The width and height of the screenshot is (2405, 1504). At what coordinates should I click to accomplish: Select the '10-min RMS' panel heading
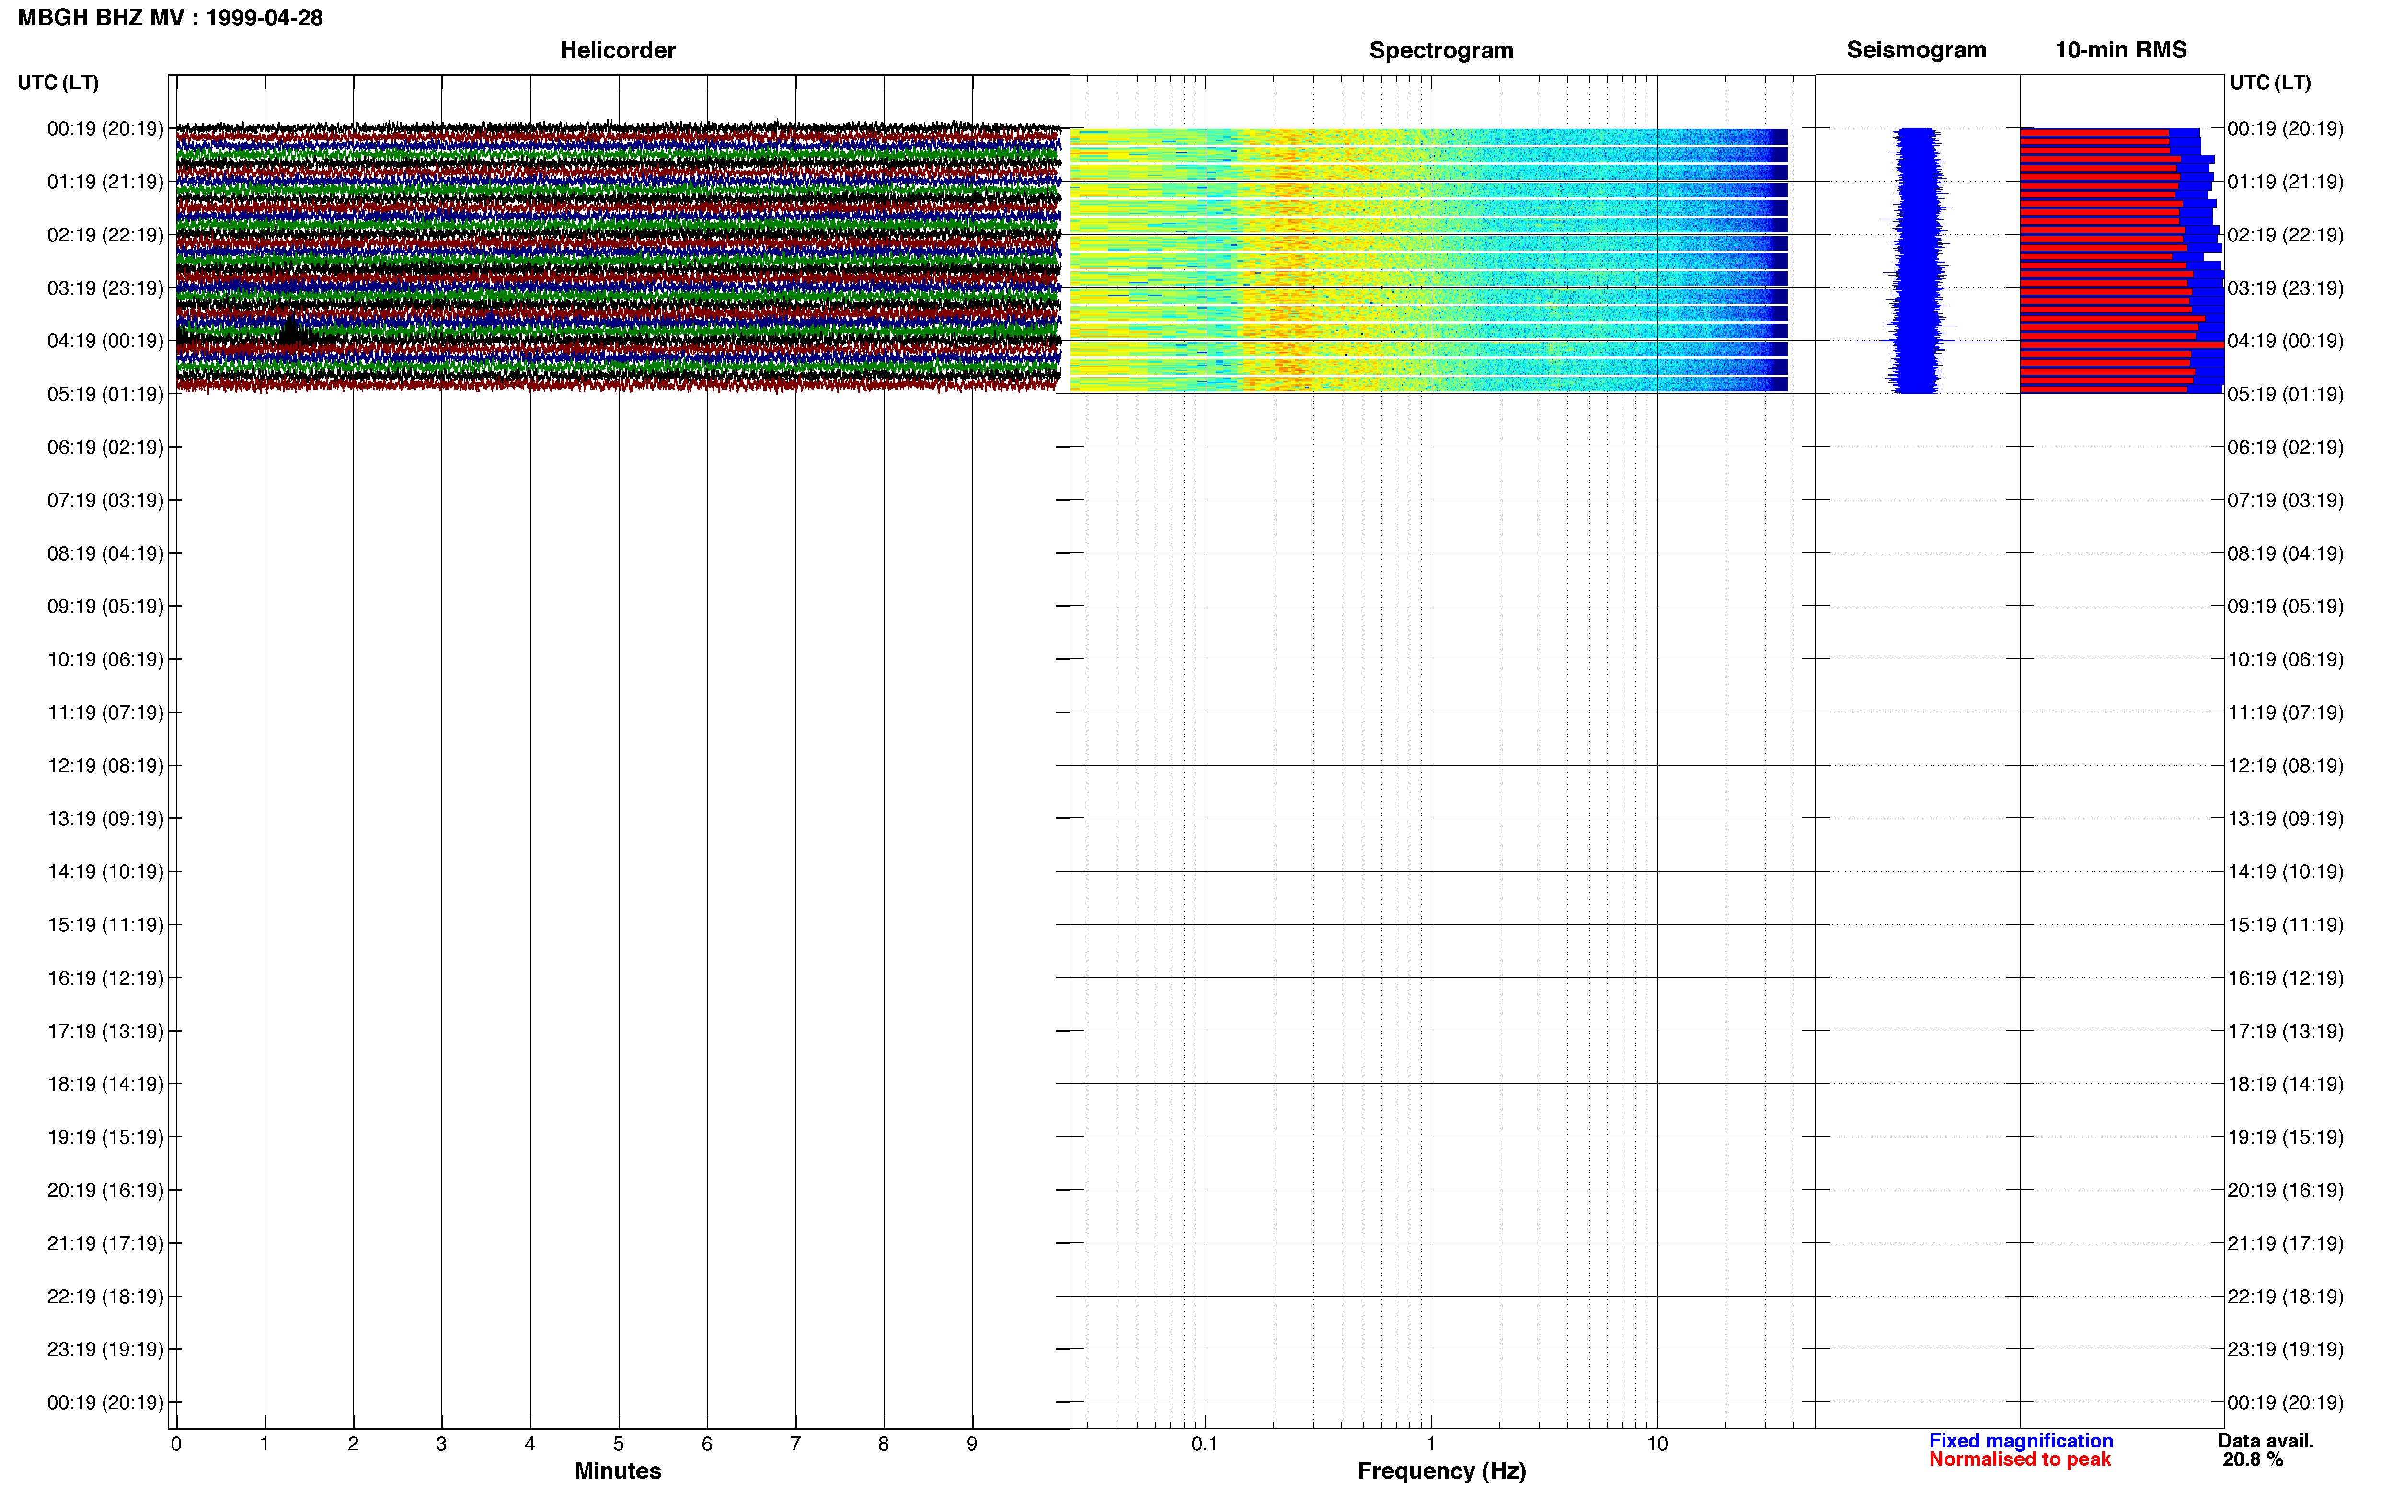(2120, 50)
